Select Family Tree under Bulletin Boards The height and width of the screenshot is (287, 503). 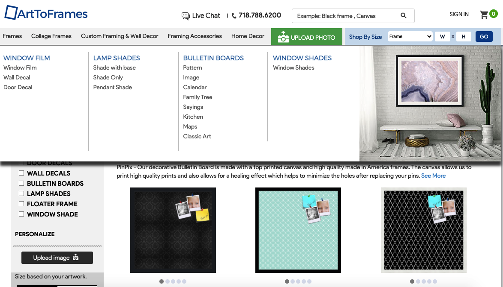pos(198,97)
